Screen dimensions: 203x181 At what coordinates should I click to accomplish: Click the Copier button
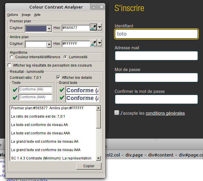[89, 166]
